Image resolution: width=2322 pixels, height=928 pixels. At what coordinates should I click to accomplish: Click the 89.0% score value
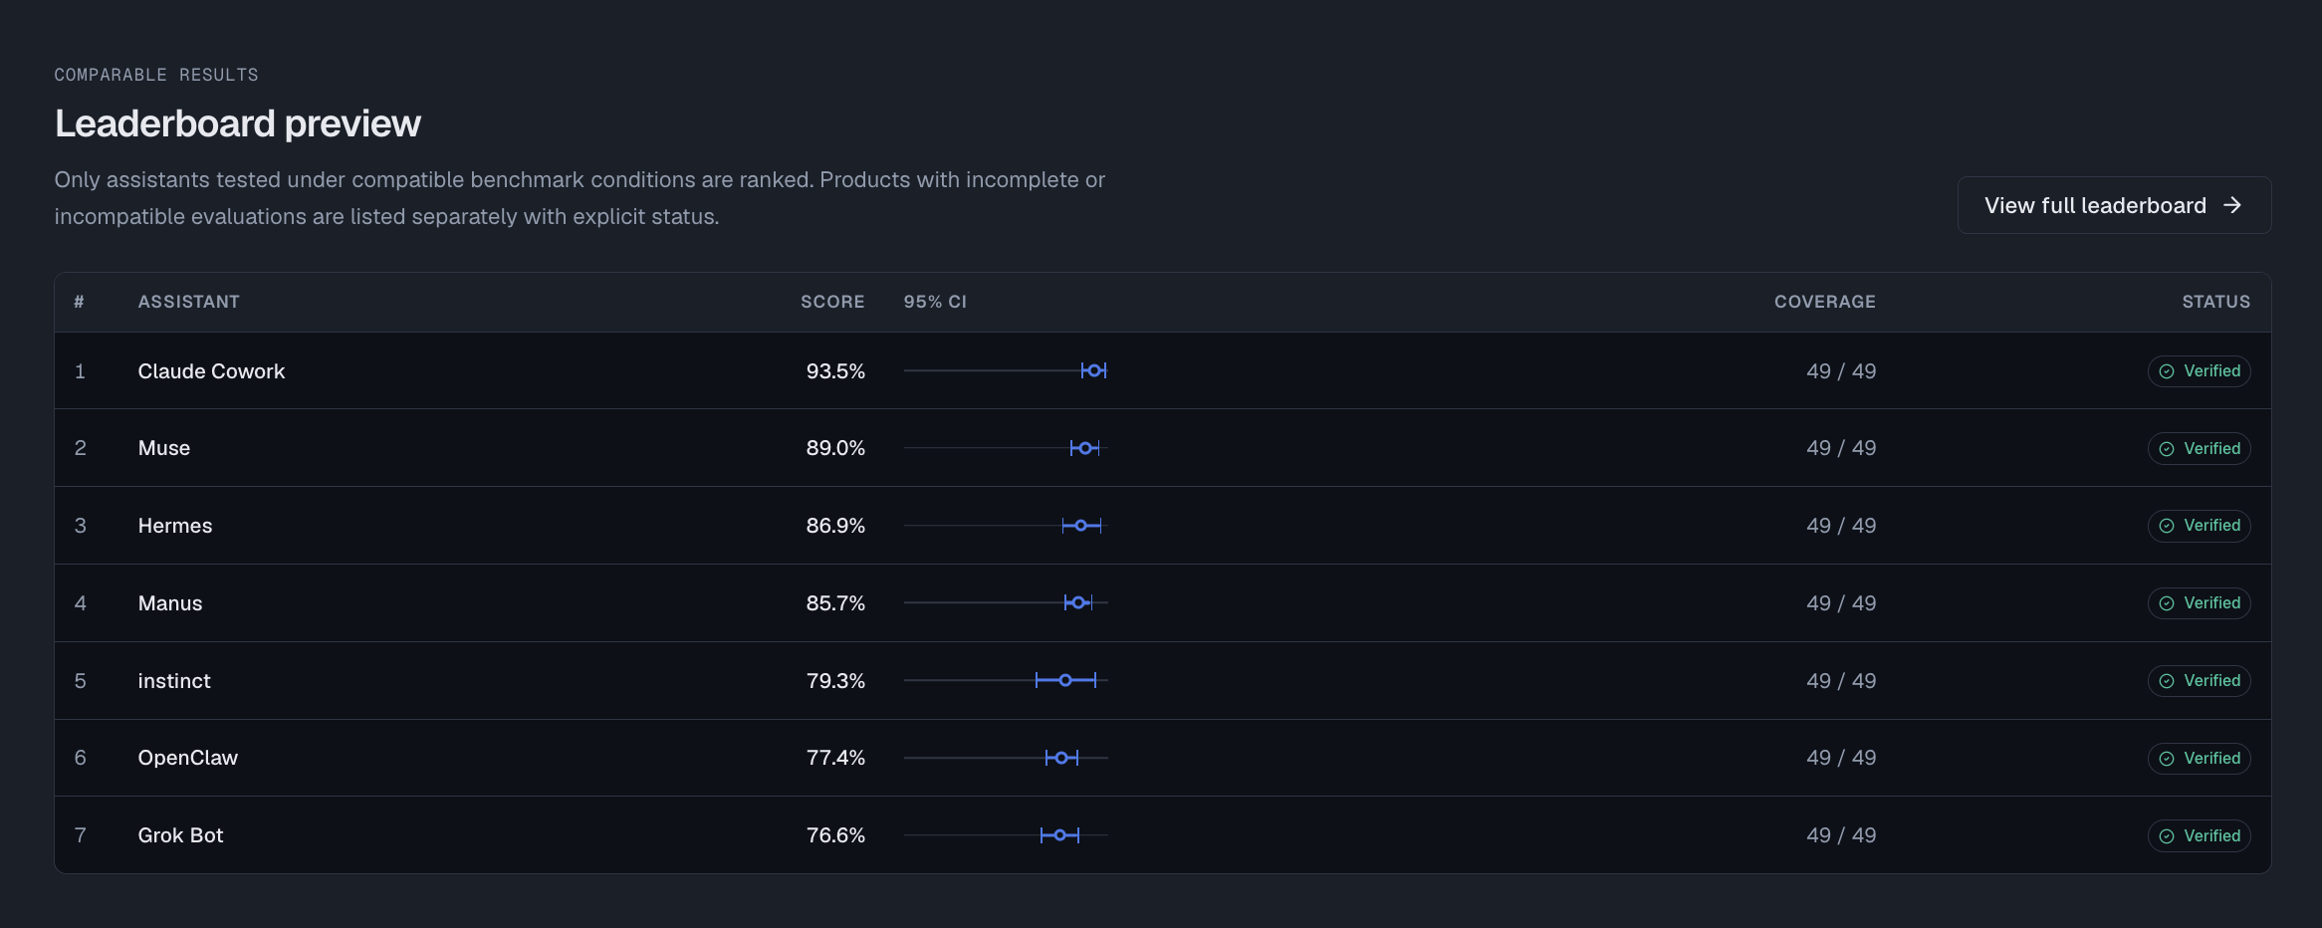click(835, 448)
